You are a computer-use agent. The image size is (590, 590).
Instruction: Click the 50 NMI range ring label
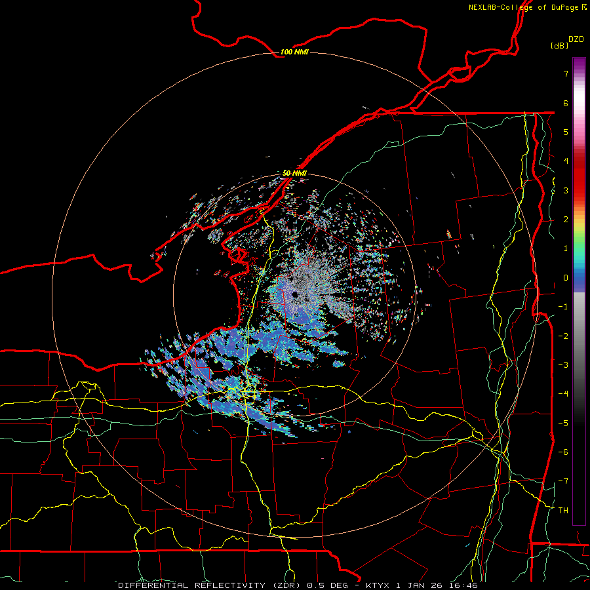pyautogui.click(x=294, y=173)
